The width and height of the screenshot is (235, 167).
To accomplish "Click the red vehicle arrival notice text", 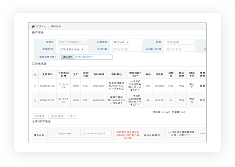I will click(127, 135).
